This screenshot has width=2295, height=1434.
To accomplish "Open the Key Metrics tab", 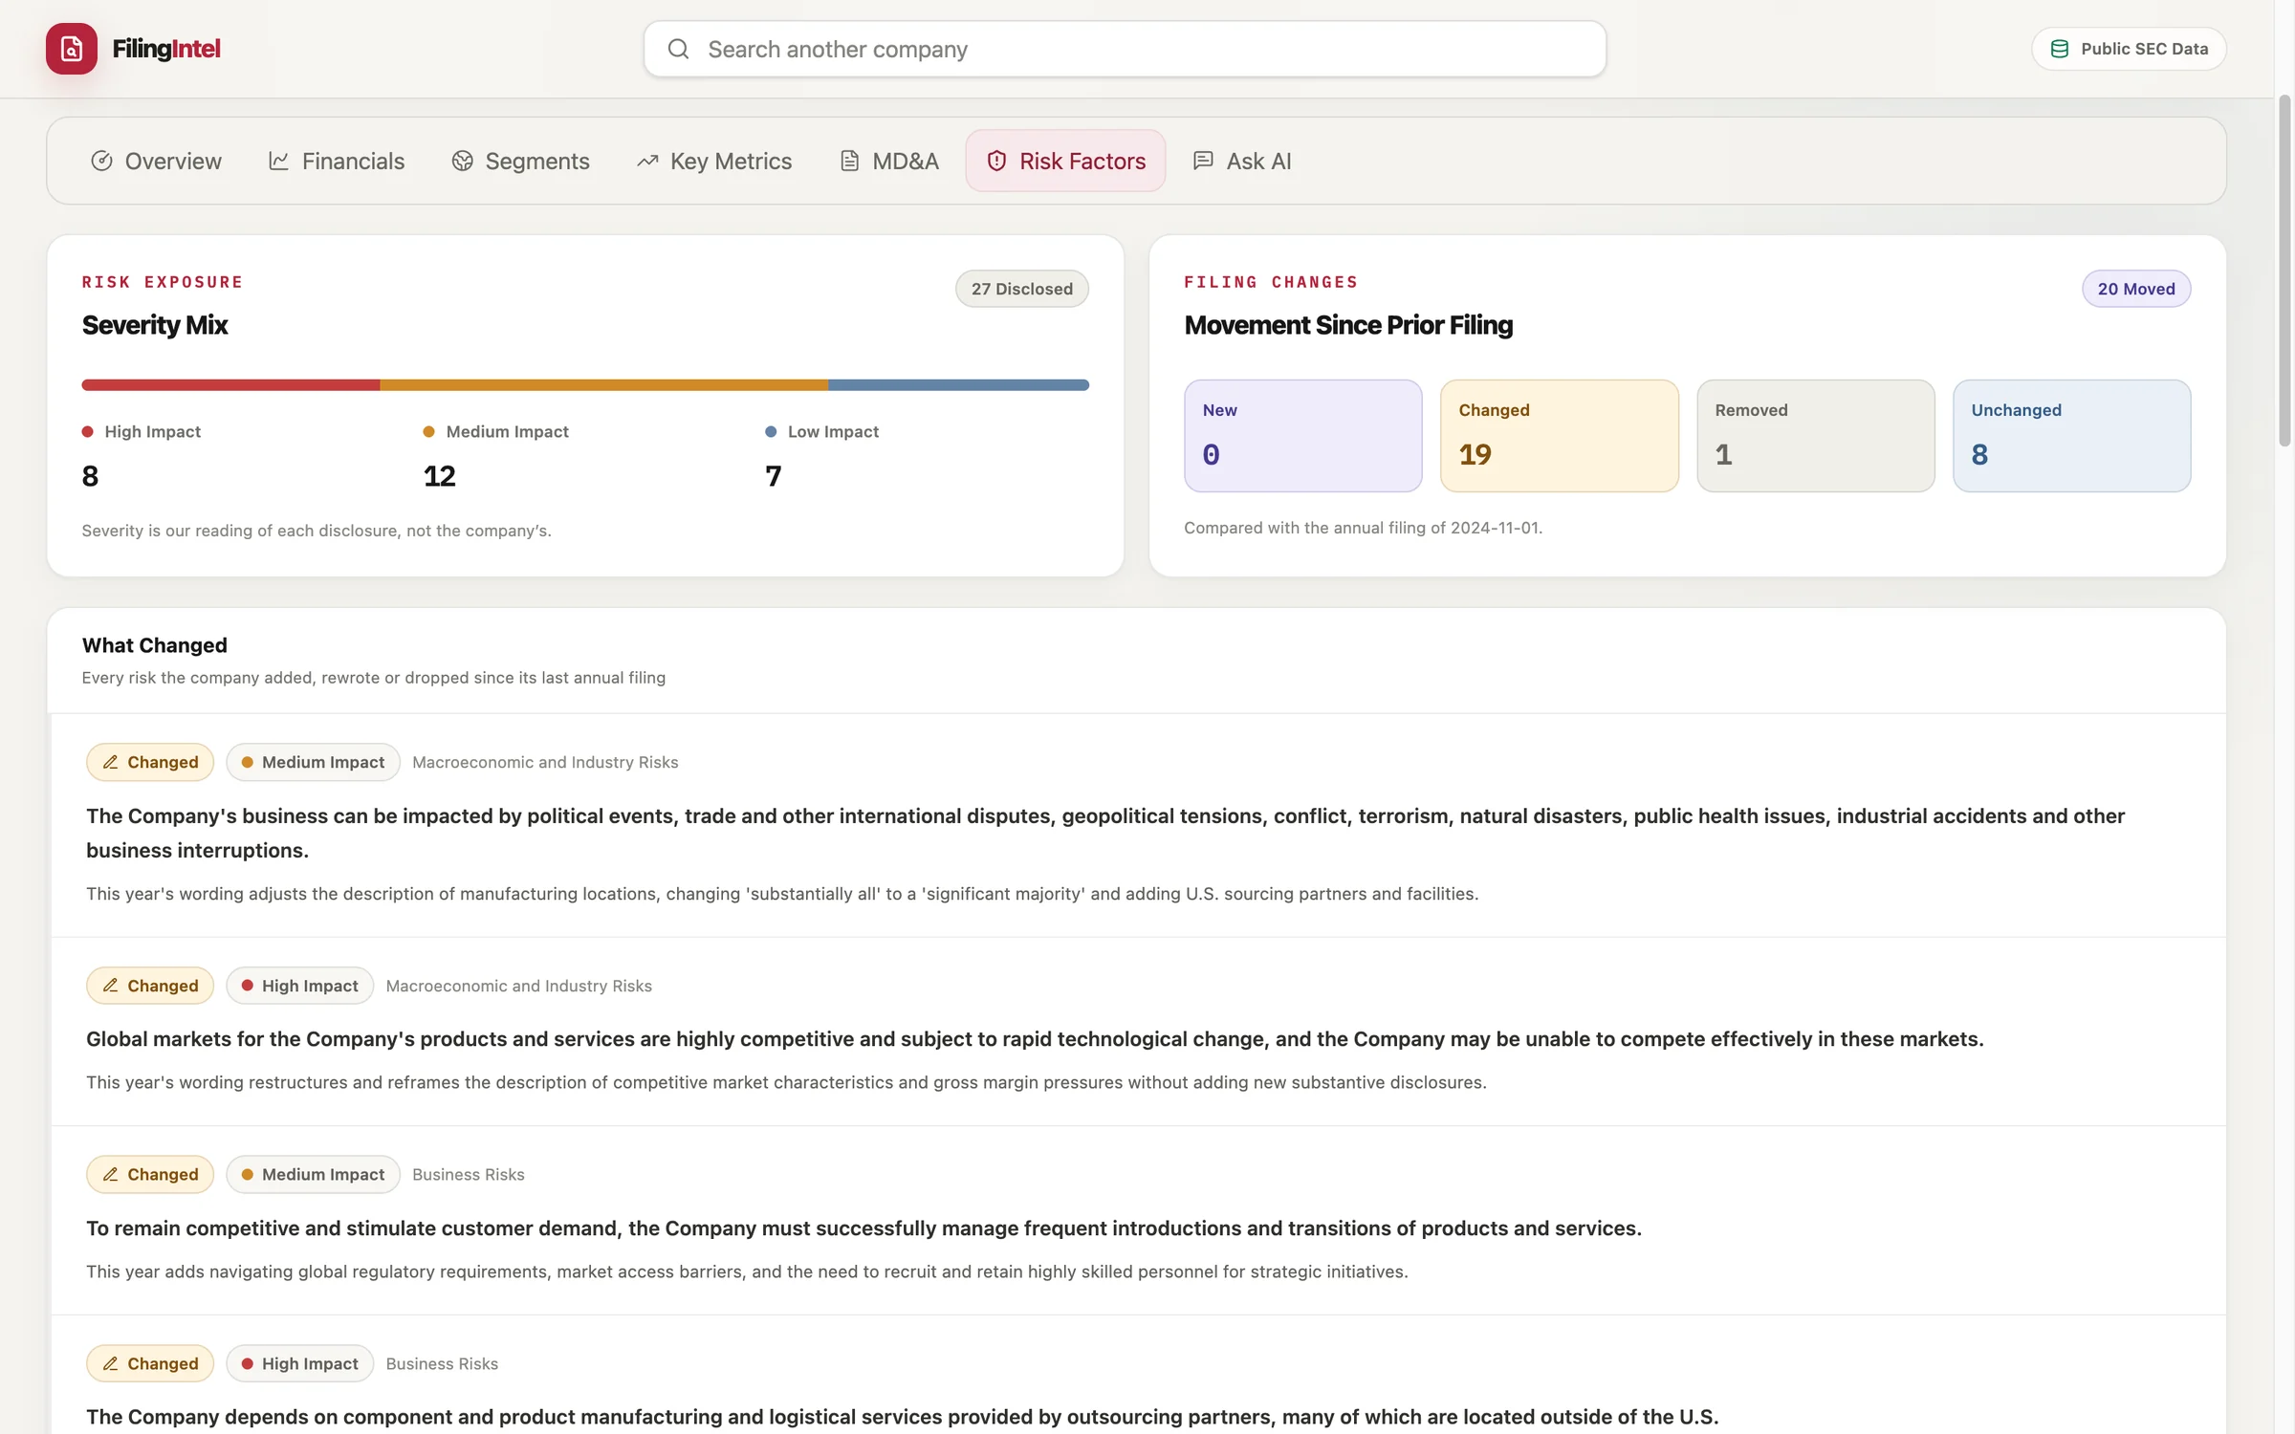I will (714, 161).
